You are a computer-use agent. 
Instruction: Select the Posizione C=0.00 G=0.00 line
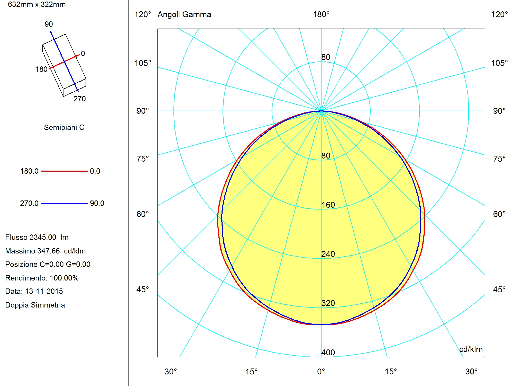click(x=48, y=264)
